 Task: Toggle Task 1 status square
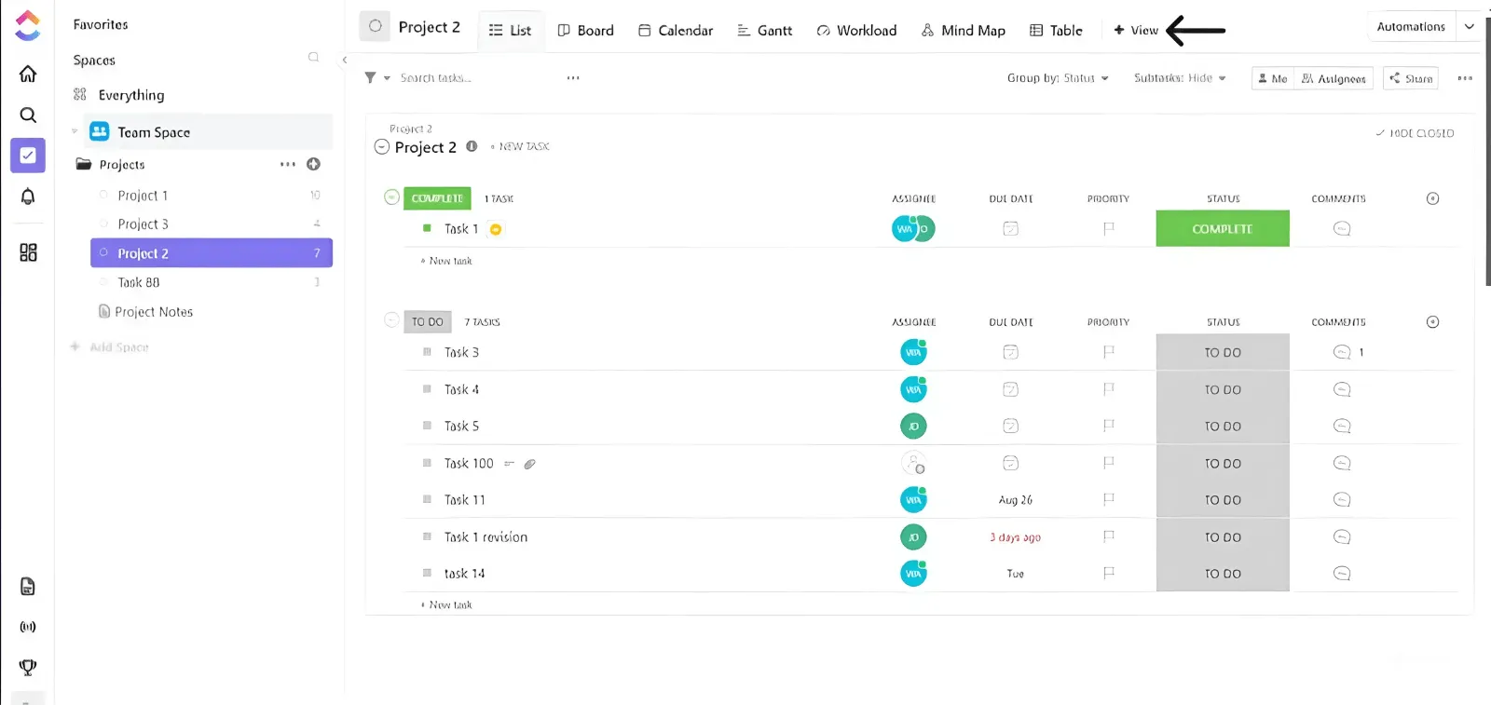(x=427, y=228)
